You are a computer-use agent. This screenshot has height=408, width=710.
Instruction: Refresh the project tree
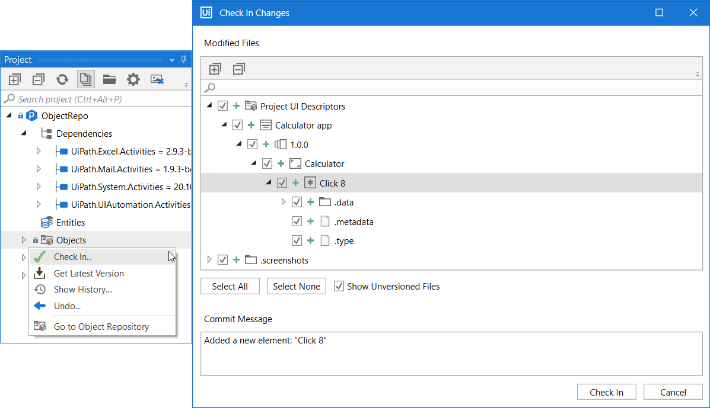(62, 79)
